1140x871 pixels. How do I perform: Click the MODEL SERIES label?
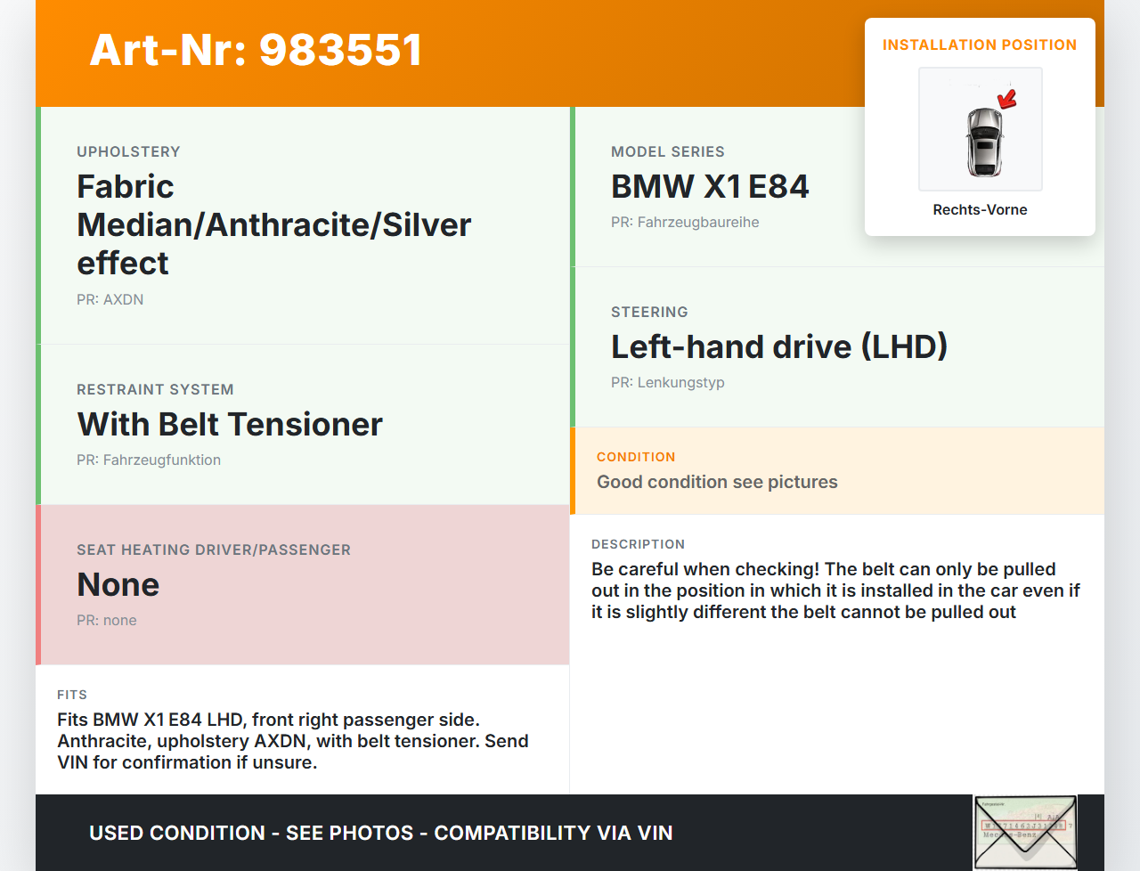coord(668,151)
